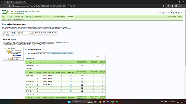The height and width of the screenshot is (104, 186).
Task: Open the Estudiantes tab
Action: pyautogui.click(x=37, y=17)
